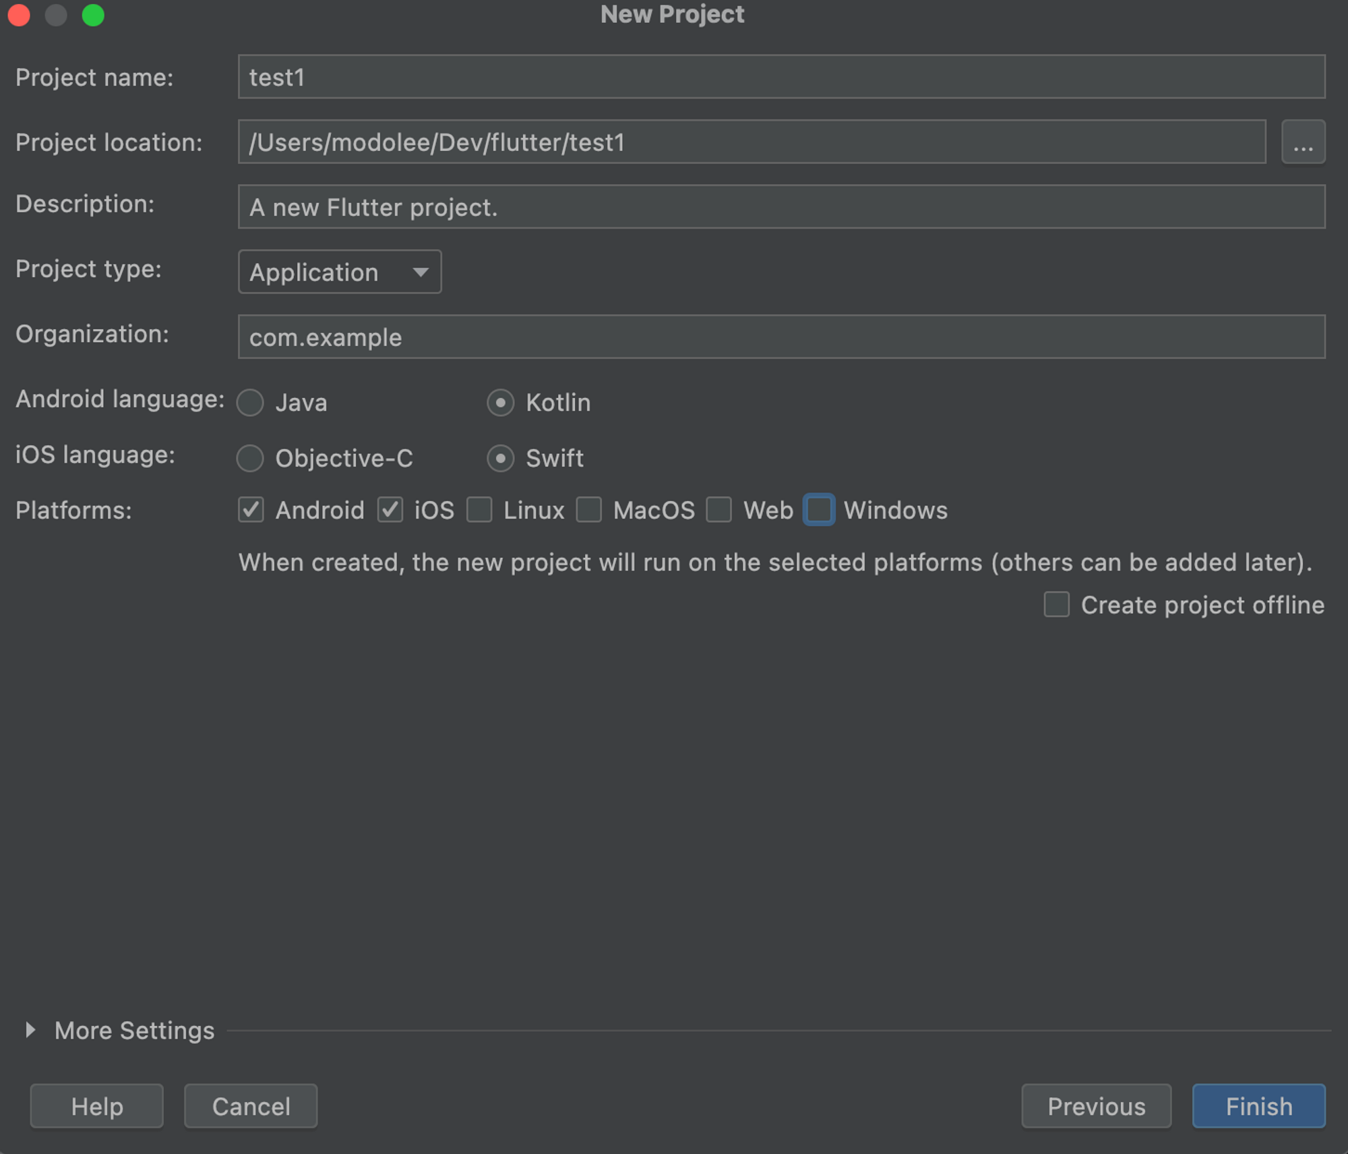Choose Objective-C for iOS language
This screenshot has height=1154, width=1348.
(250, 459)
